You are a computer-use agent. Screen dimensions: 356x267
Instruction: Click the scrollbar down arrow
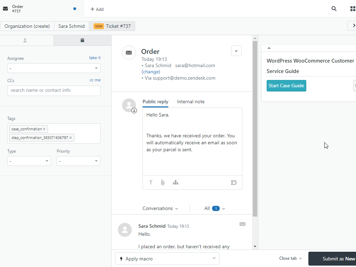255,246
